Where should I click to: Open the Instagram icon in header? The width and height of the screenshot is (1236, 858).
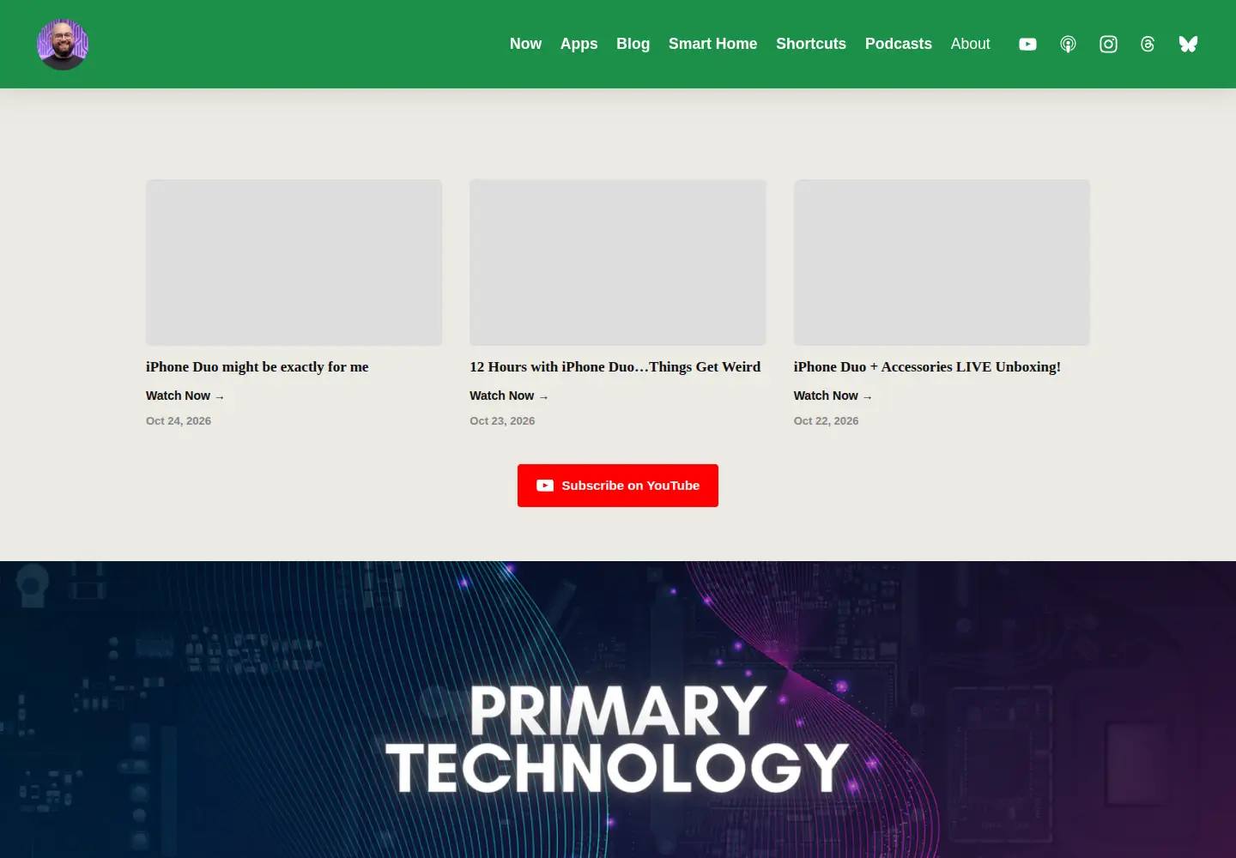tap(1108, 44)
